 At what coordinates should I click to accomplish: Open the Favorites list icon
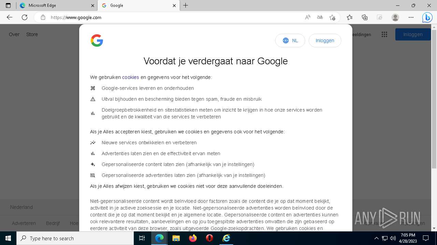tap(350, 17)
